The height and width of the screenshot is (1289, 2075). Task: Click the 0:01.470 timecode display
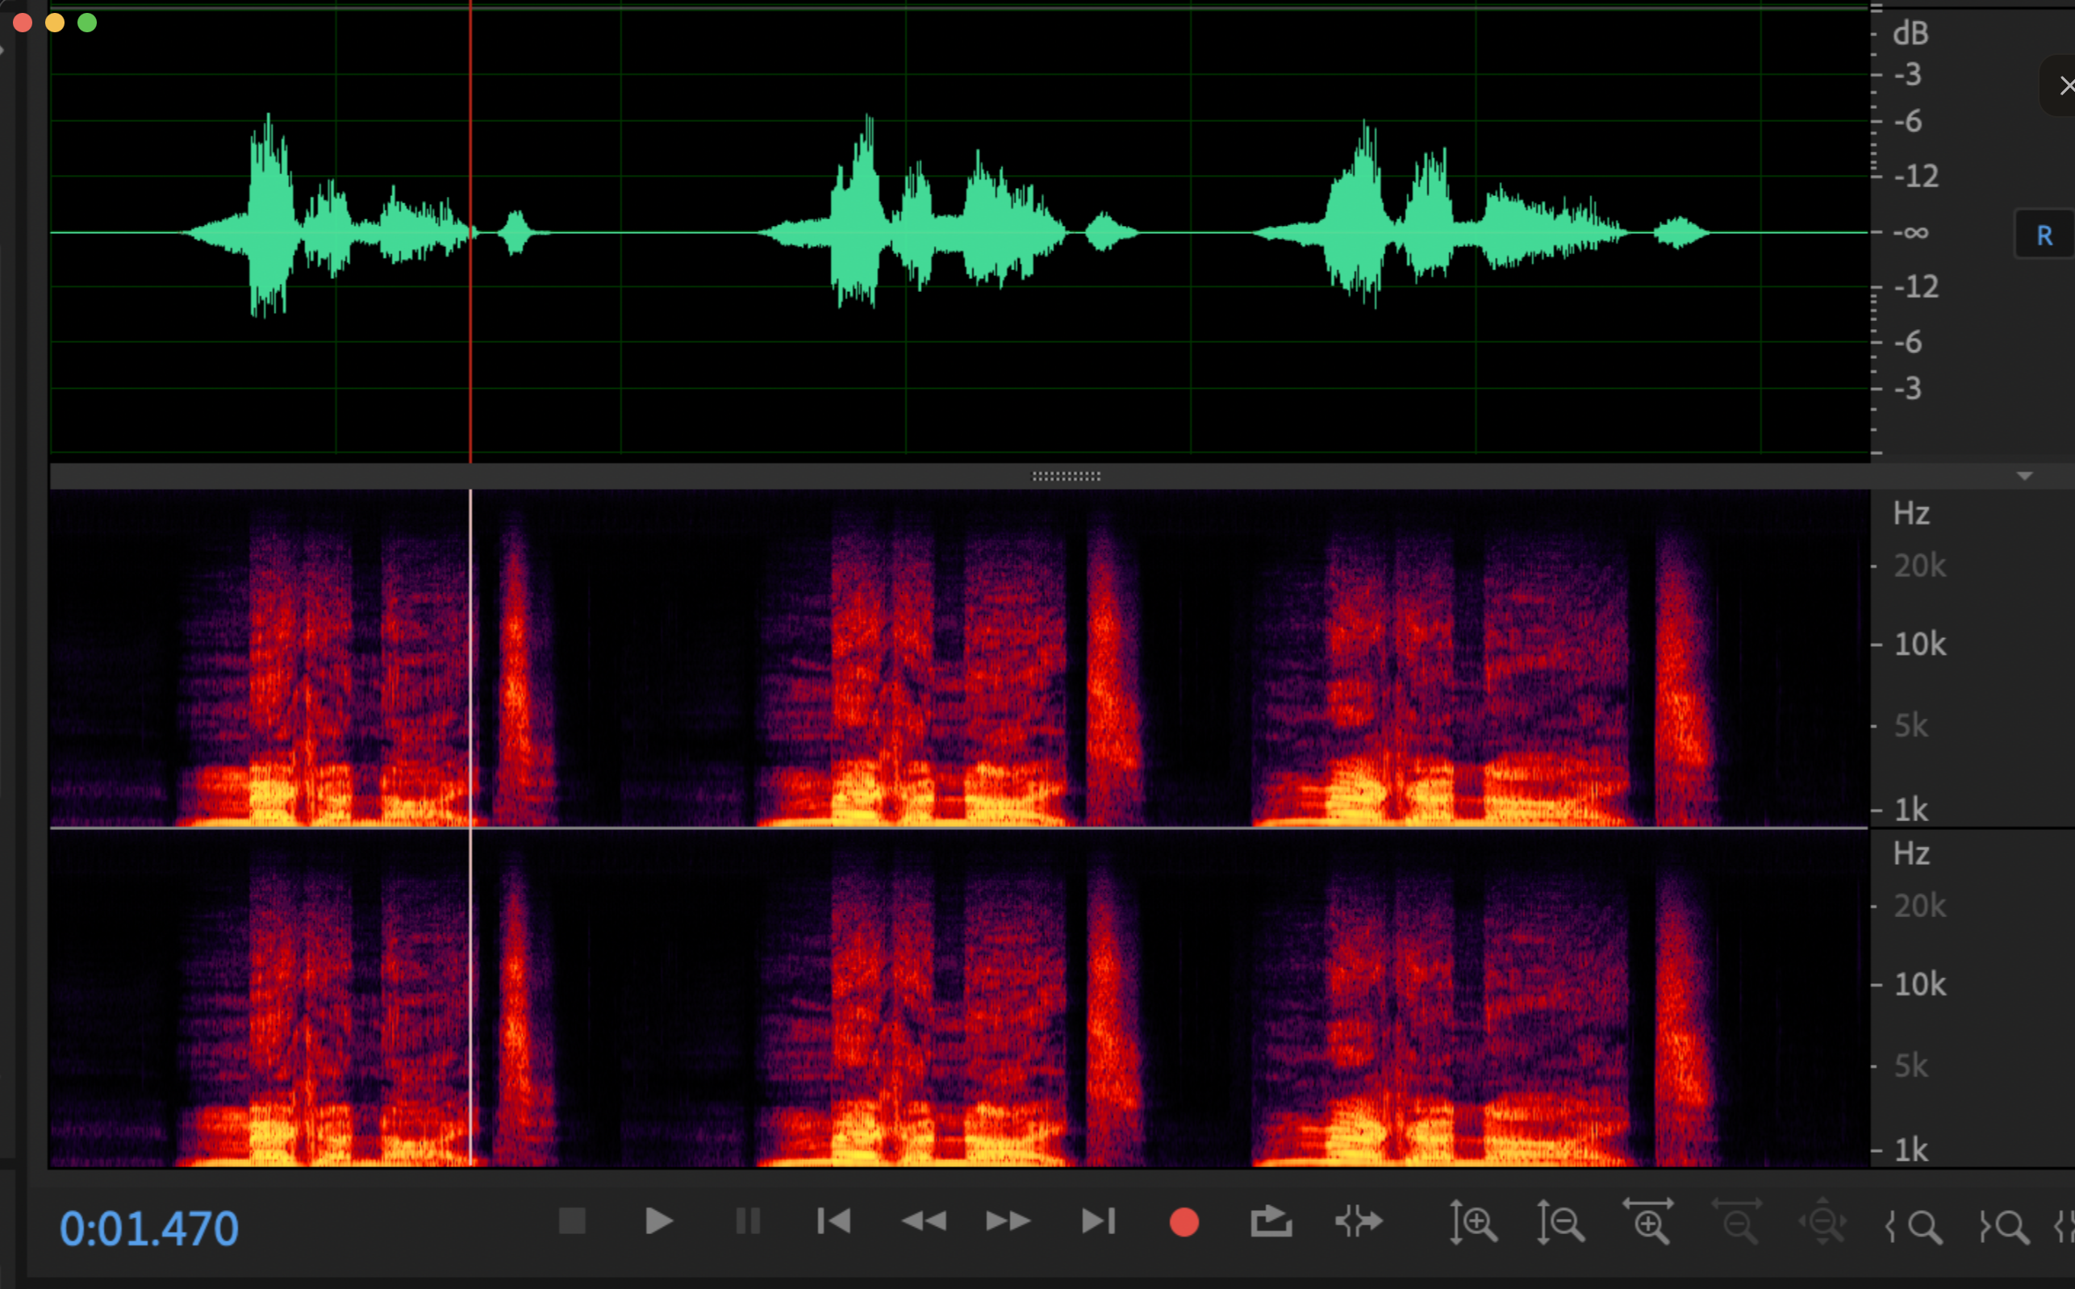[x=149, y=1229]
